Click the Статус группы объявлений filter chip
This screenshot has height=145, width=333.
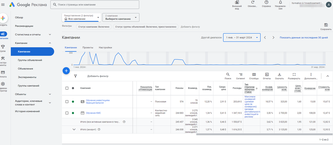tap(146, 27)
